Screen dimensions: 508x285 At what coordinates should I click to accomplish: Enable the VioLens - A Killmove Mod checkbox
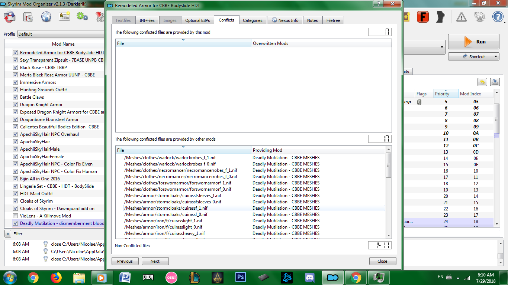coord(15,216)
